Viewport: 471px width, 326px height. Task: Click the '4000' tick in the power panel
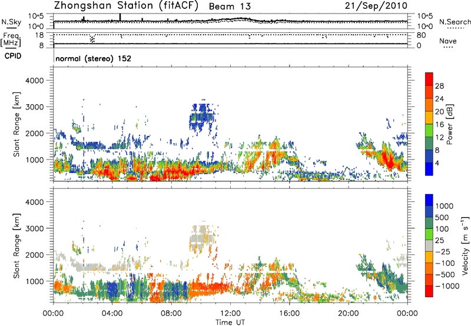point(35,81)
